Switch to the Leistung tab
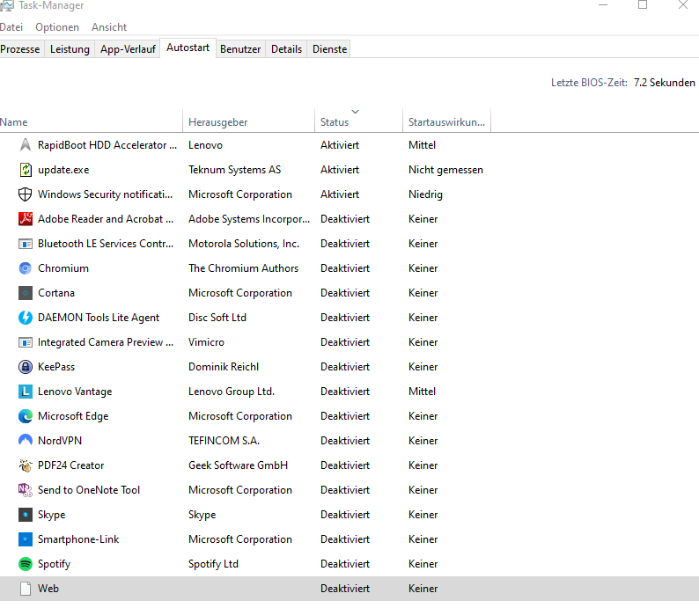 coord(70,49)
